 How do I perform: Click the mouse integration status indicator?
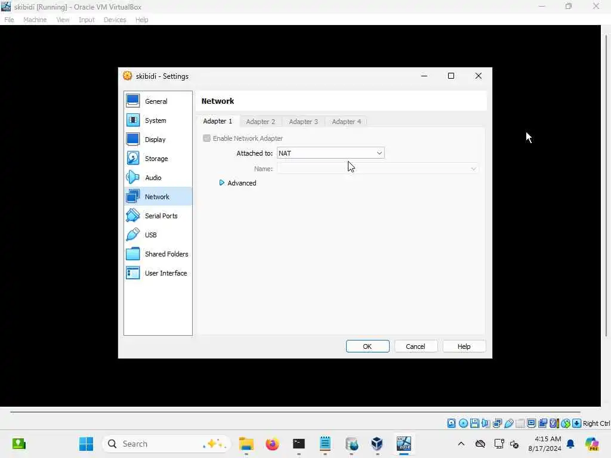(x=566, y=423)
